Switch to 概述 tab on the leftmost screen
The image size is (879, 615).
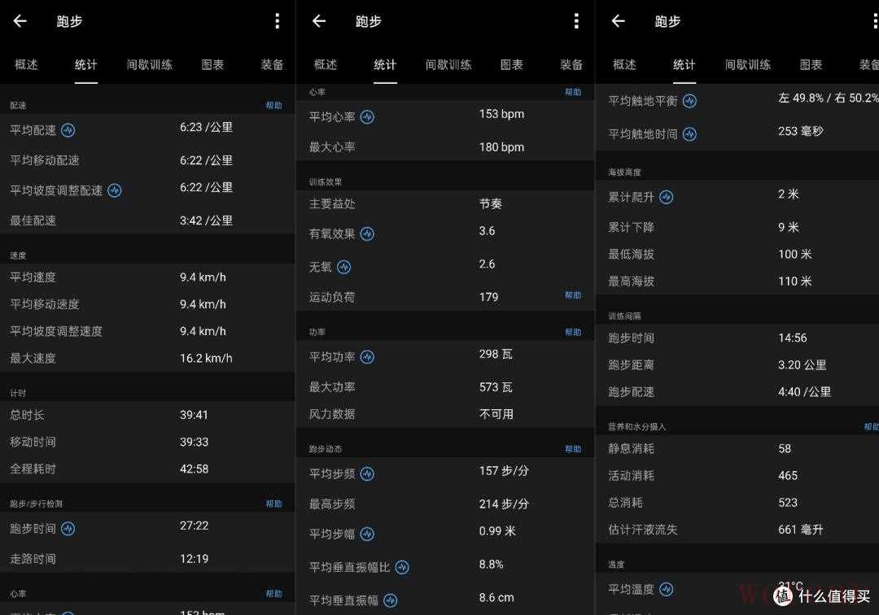pyautogui.click(x=26, y=64)
